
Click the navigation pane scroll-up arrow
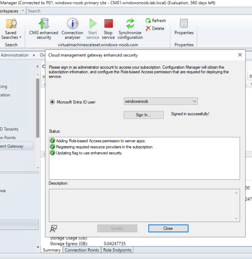pos(38,75)
